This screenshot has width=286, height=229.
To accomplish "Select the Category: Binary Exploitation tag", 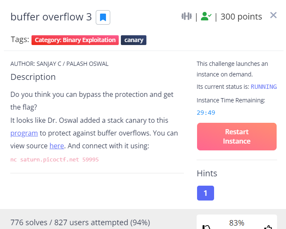I will click(x=75, y=40).
